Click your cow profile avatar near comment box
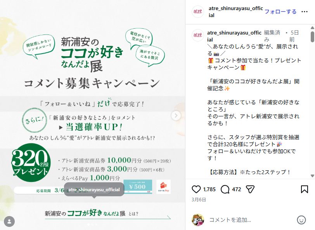 (198, 220)
